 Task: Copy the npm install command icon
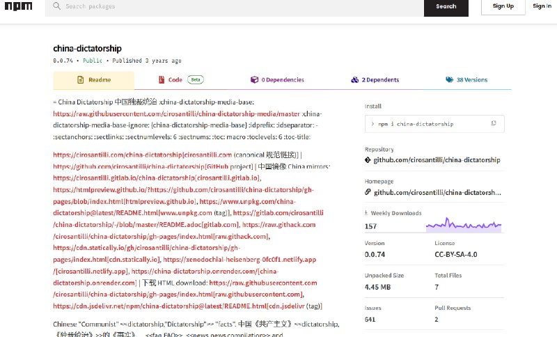point(494,124)
